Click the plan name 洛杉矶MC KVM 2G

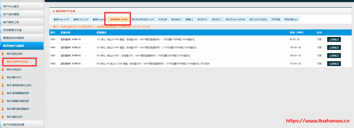click(x=71, y=48)
